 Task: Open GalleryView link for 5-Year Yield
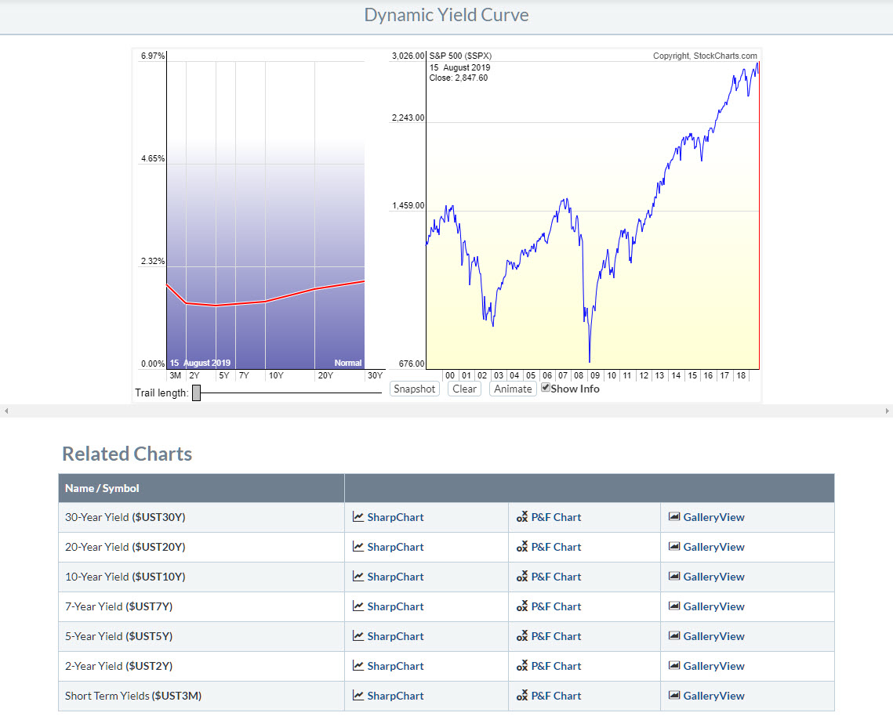tap(713, 636)
